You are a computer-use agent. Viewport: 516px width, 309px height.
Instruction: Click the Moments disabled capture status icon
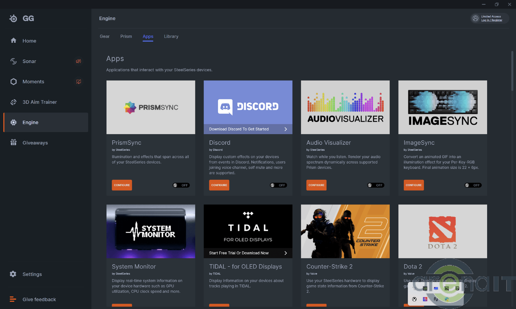pos(78,82)
